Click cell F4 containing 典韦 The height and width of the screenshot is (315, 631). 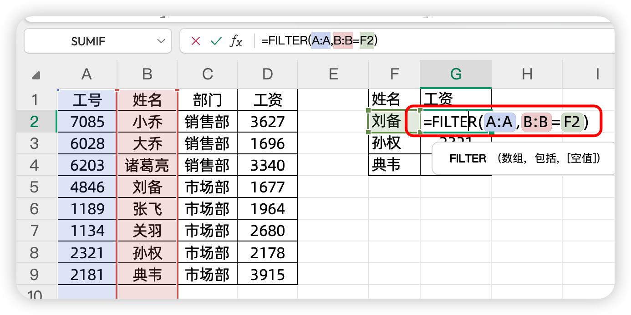tap(387, 165)
